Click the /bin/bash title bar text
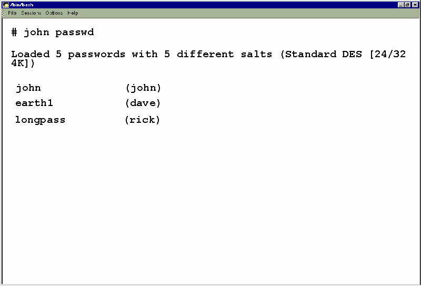Viewport: 421px width, 286px height. coord(22,5)
